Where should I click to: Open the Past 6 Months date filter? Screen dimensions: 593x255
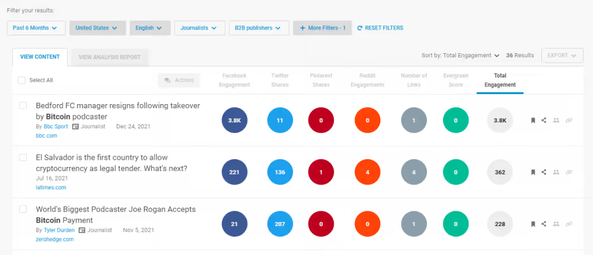(x=36, y=28)
